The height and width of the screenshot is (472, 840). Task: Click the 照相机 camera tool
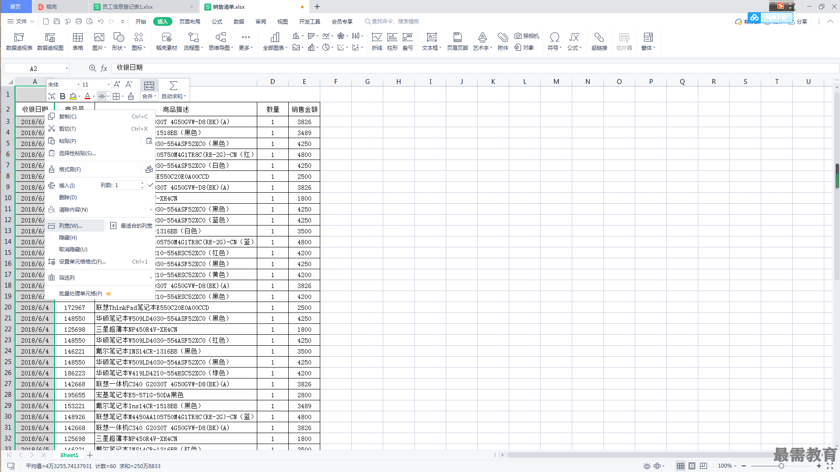(x=527, y=36)
